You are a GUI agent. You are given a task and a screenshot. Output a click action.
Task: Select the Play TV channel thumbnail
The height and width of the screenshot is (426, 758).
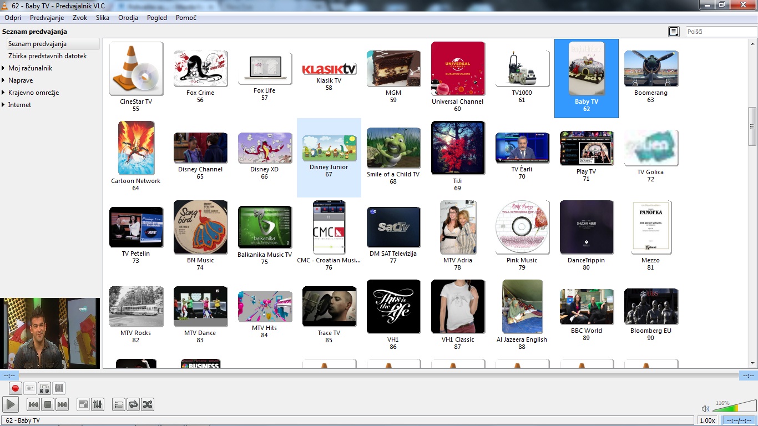[x=587, y=148]
